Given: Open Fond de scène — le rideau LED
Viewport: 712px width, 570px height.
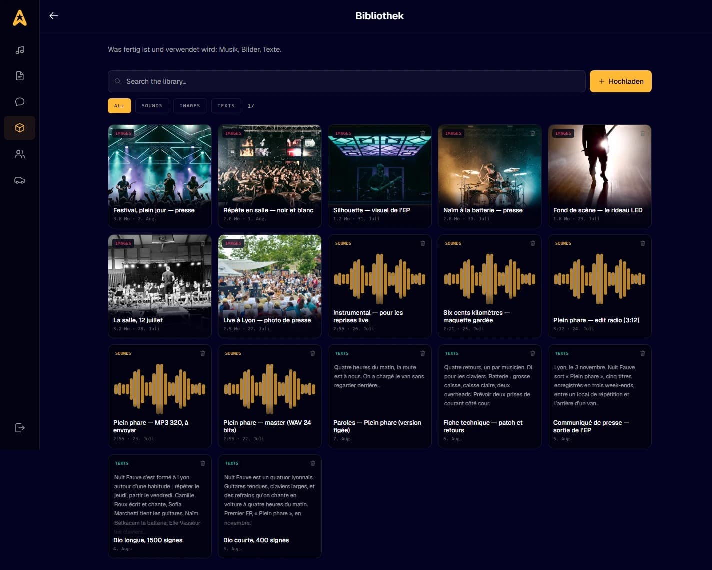Looking at the screenshot, I should pyautogui.click(x=600, y=176).
